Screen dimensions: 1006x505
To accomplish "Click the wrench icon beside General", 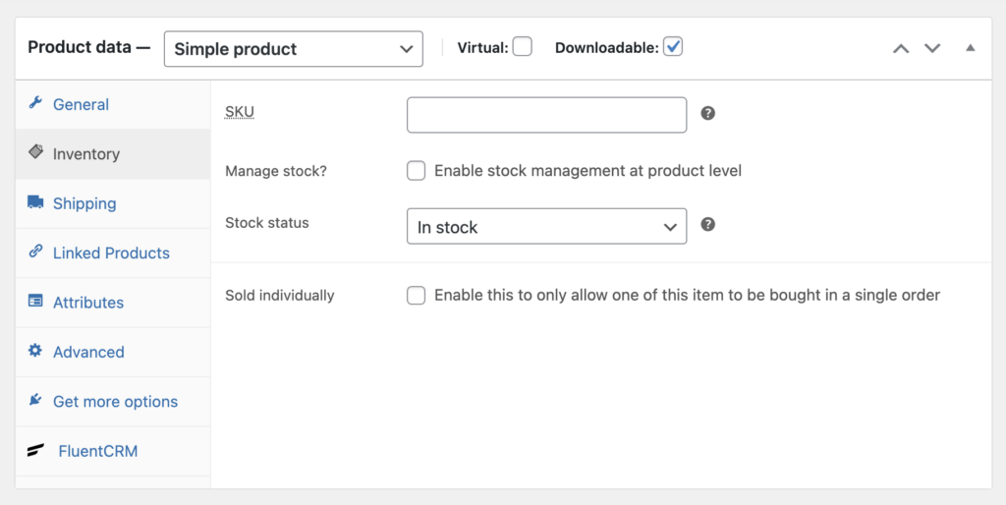I will pyautogui.click(x=35, y=103).
